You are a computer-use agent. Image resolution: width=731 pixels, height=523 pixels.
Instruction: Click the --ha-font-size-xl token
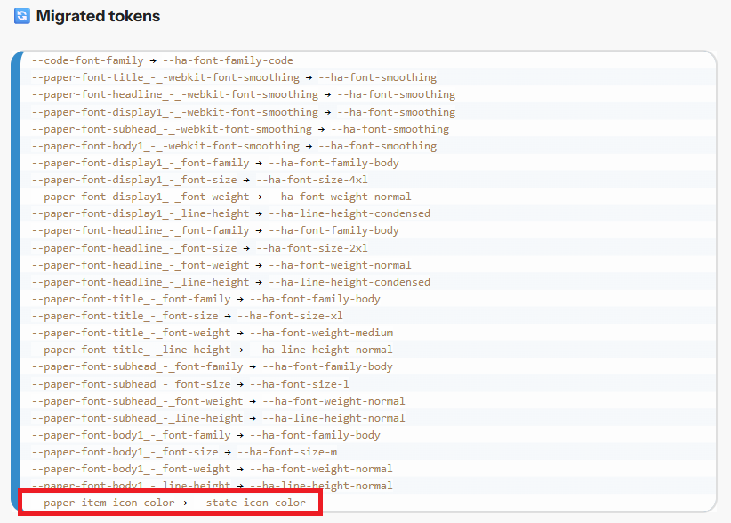pos(290,316)
